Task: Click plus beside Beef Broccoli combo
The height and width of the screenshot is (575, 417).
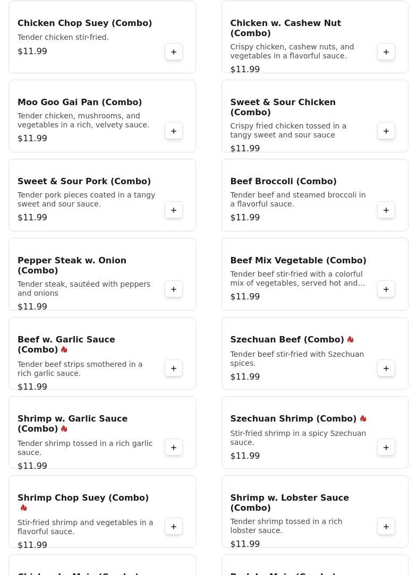Action: [386, 210]
